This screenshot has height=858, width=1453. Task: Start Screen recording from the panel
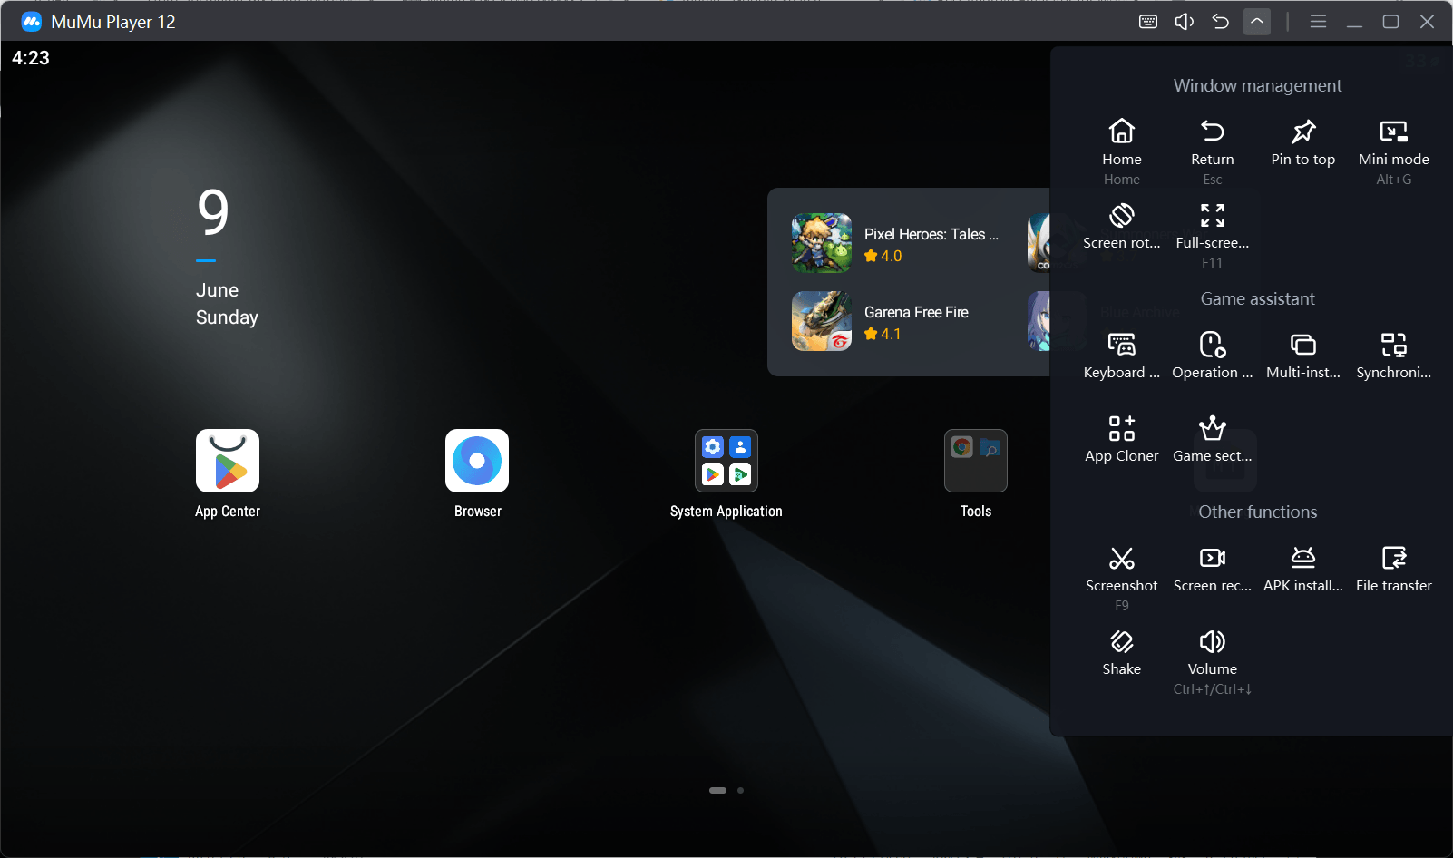[1212, 559]
